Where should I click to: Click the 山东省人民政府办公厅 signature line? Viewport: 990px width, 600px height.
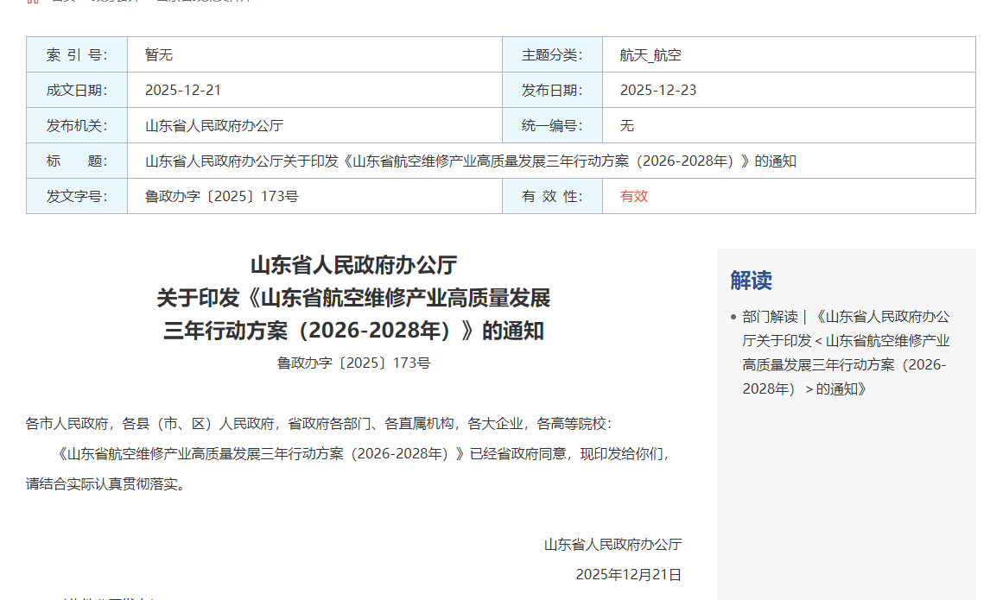click(612, 544)
